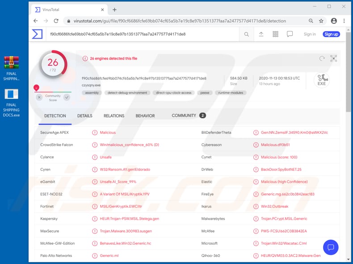Click the detect-debug-environment tag
Image resolution: width=353 pixels, height=264 pixels.
pyautogui.click(x=127, y=93)
